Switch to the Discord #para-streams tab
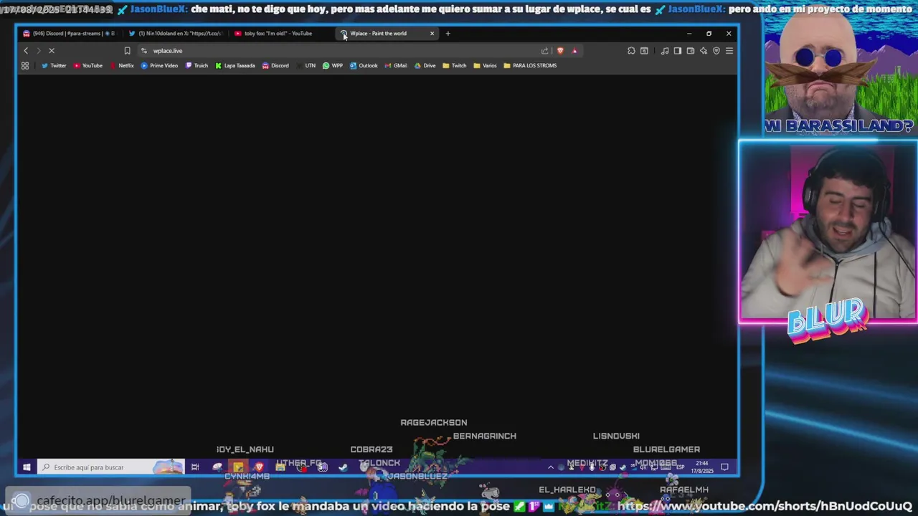This screenshot has width=918, height=516. 69,34
